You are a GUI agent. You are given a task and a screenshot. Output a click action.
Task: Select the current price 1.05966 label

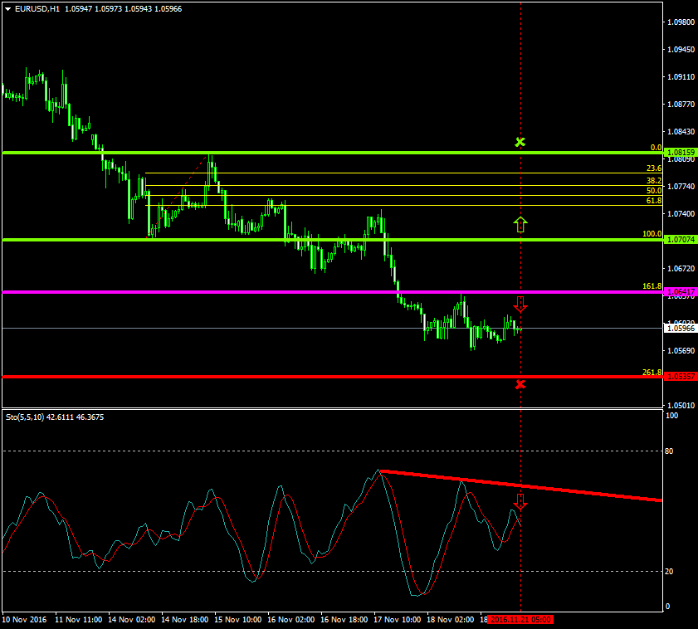pos(681,328)
